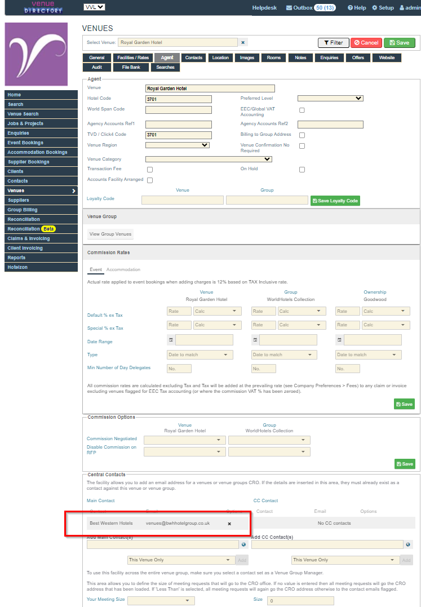Enable Venue Confirmation No Required checkbox
Viewport: 421px width, 607px height.
[302, 146]
